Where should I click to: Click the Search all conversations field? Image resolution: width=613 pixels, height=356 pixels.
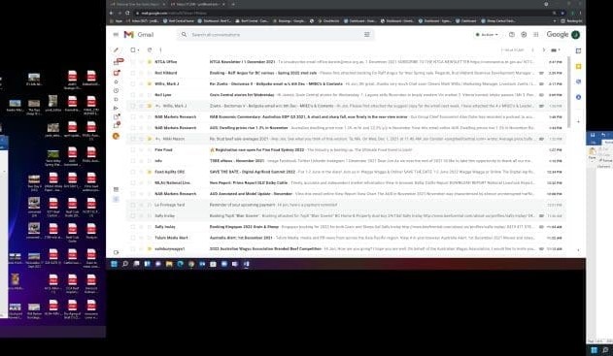tap(276, 35)
